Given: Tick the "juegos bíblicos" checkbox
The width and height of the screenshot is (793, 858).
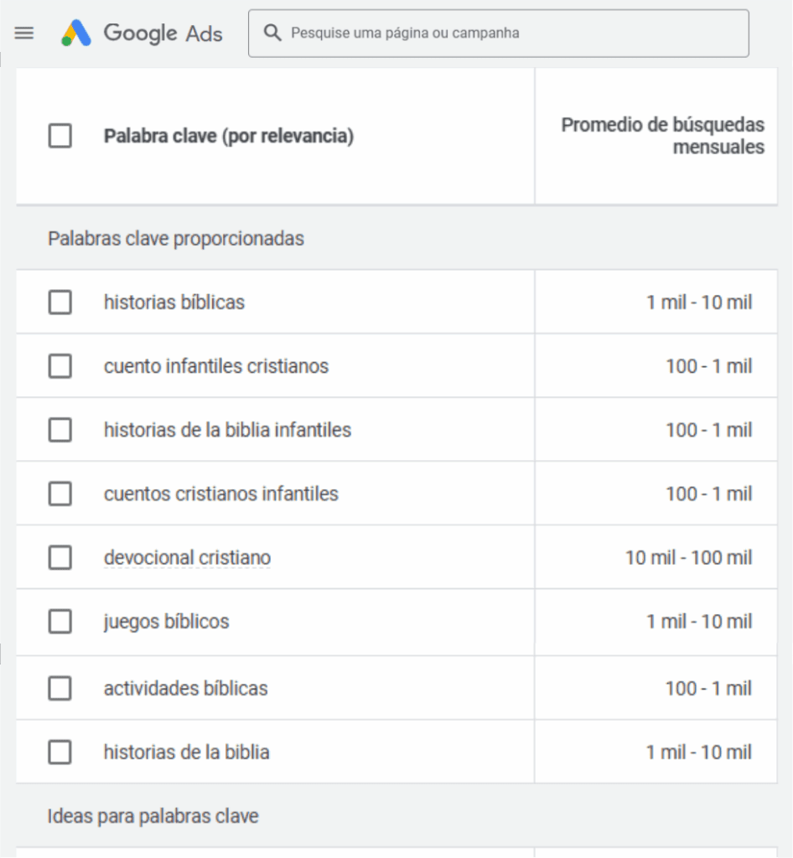Looking at the screenshot, I should 60,622.
